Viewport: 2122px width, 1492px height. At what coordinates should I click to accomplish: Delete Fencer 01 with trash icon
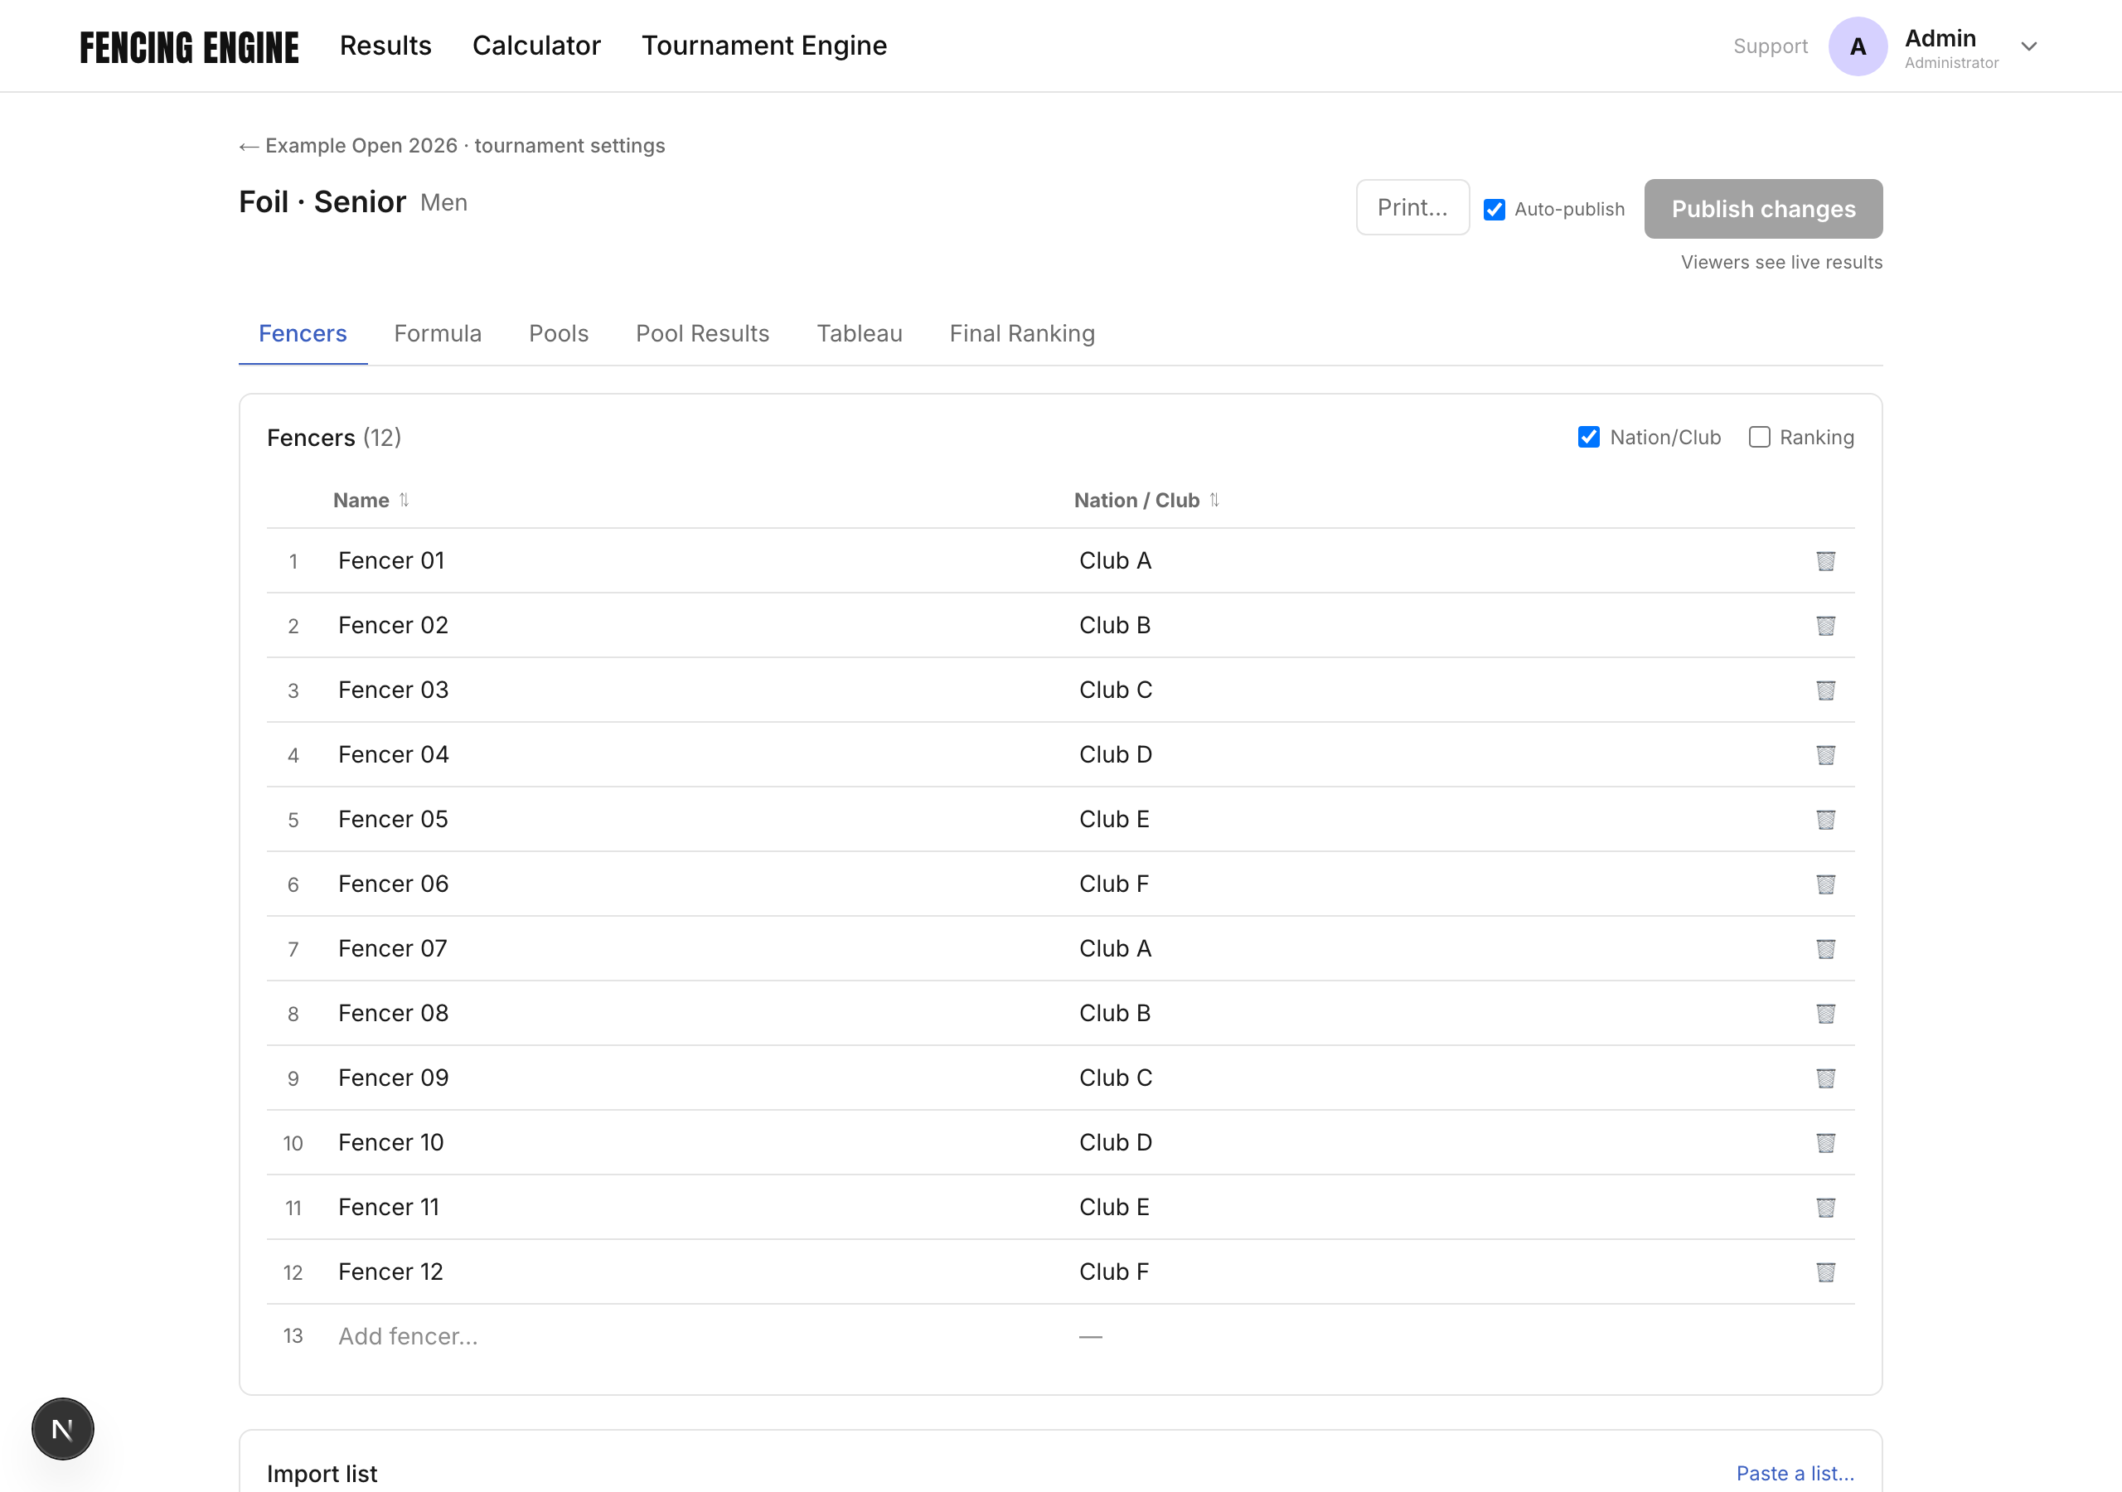(1825, 561)
